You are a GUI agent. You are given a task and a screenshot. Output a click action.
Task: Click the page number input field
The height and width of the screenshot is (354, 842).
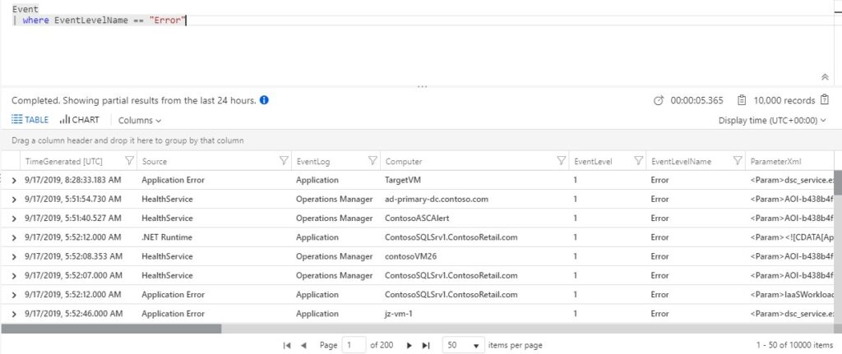click(x=354, y=346)
